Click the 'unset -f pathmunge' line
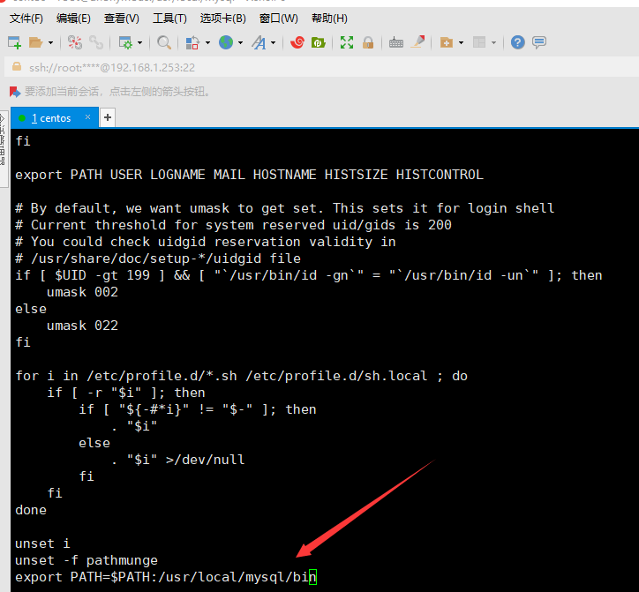Viewport: 639px width, 592px height. point(86,560)
